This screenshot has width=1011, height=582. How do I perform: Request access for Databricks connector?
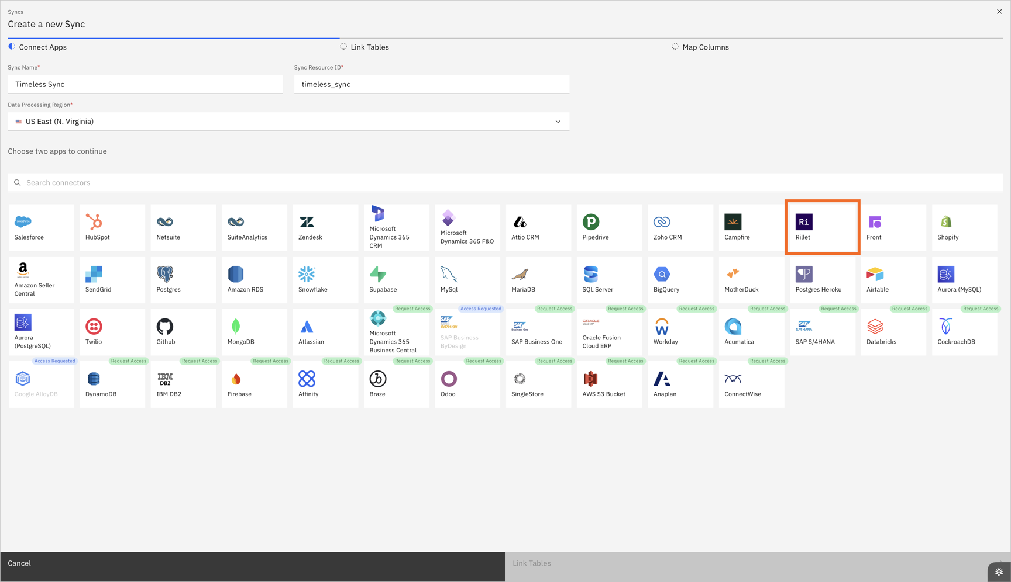coord(909,309)
